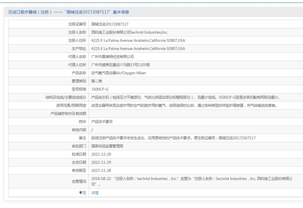Click the approving department 国家药品监督管理局
This screenshot has height=208, width=303.
[107, 146]
